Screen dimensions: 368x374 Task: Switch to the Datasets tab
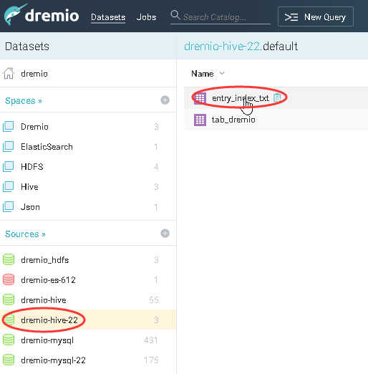[108, 17]
